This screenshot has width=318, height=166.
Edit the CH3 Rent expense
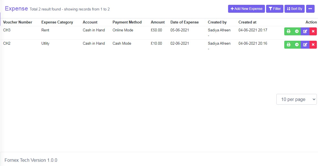[305, 31]
